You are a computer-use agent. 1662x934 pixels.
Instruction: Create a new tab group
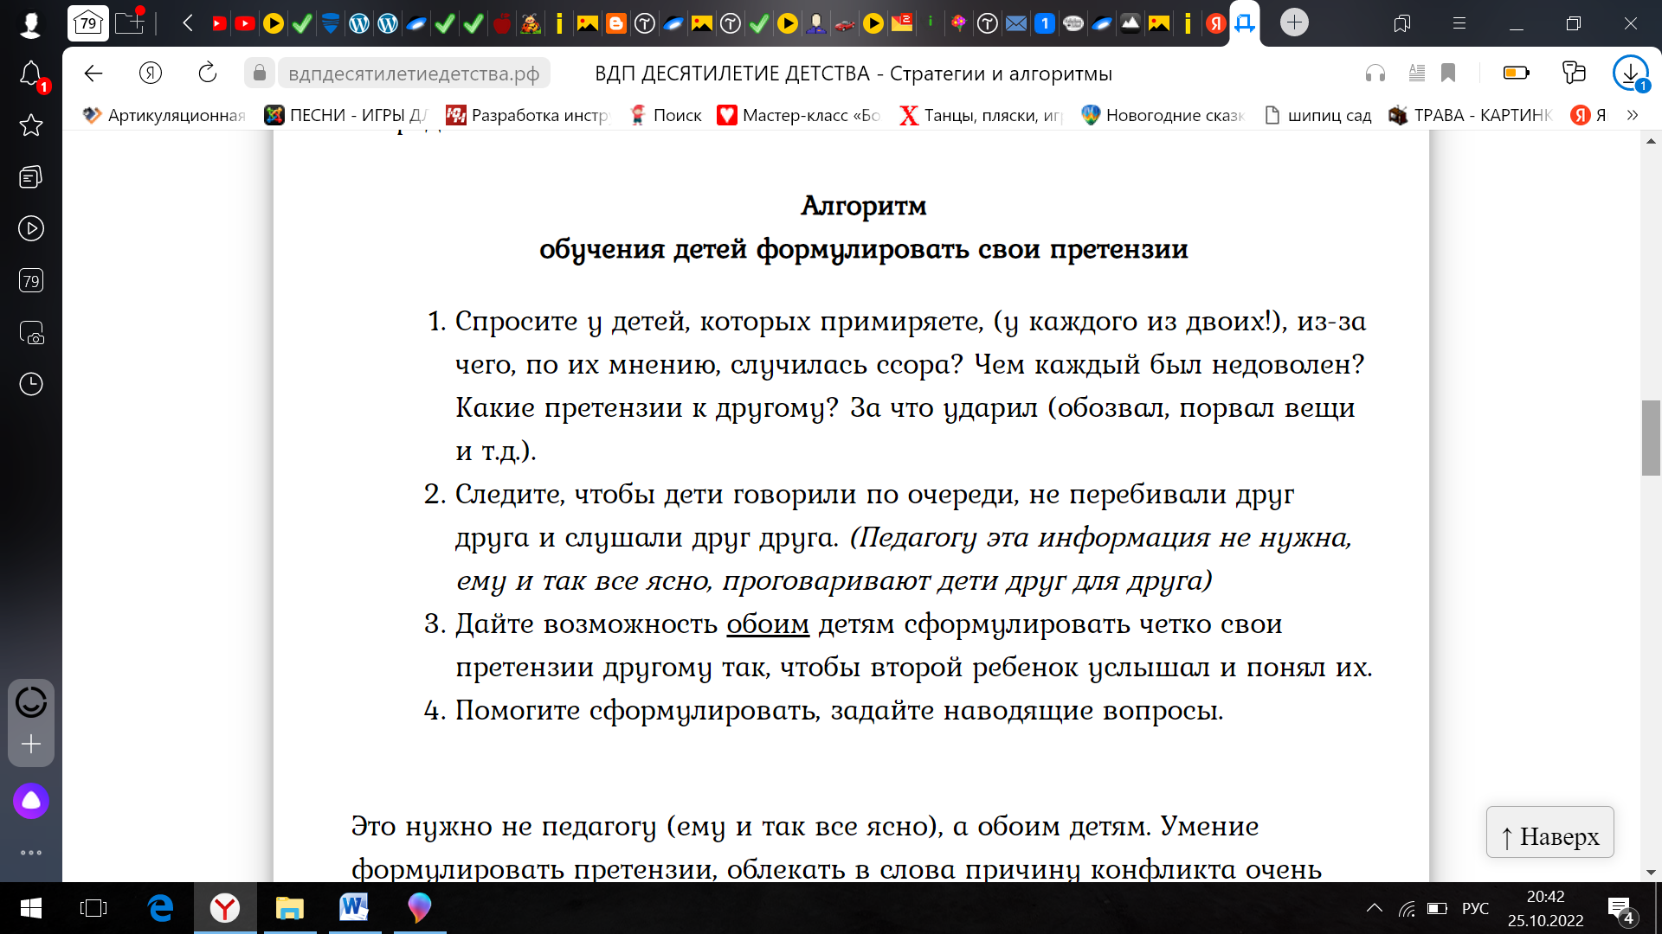[130, 22]
